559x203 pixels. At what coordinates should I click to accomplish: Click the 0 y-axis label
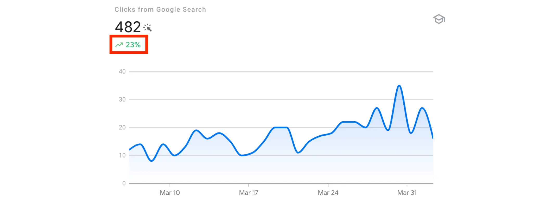(x=124, y=183)
